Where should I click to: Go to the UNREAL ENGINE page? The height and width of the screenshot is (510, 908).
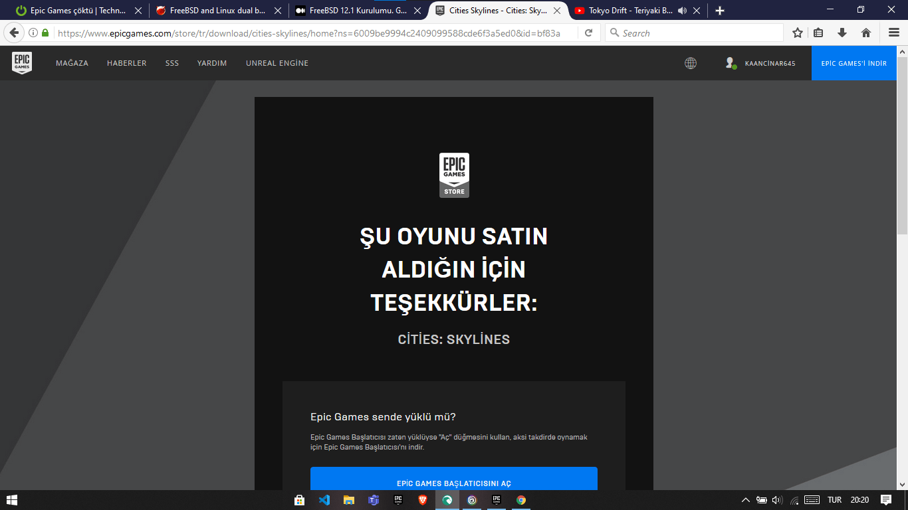(x=277, y=63)
